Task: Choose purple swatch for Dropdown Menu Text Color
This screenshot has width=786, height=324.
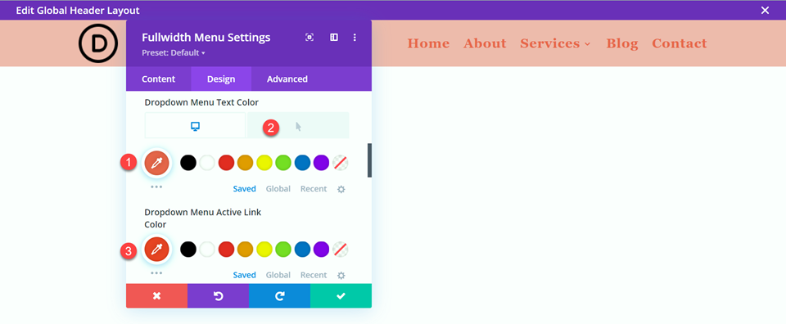Action: coord(321,163)
